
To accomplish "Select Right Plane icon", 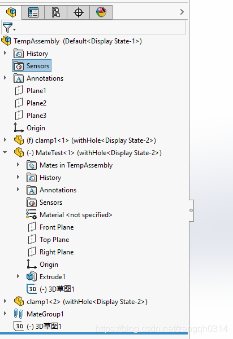I will pos(32,252).
